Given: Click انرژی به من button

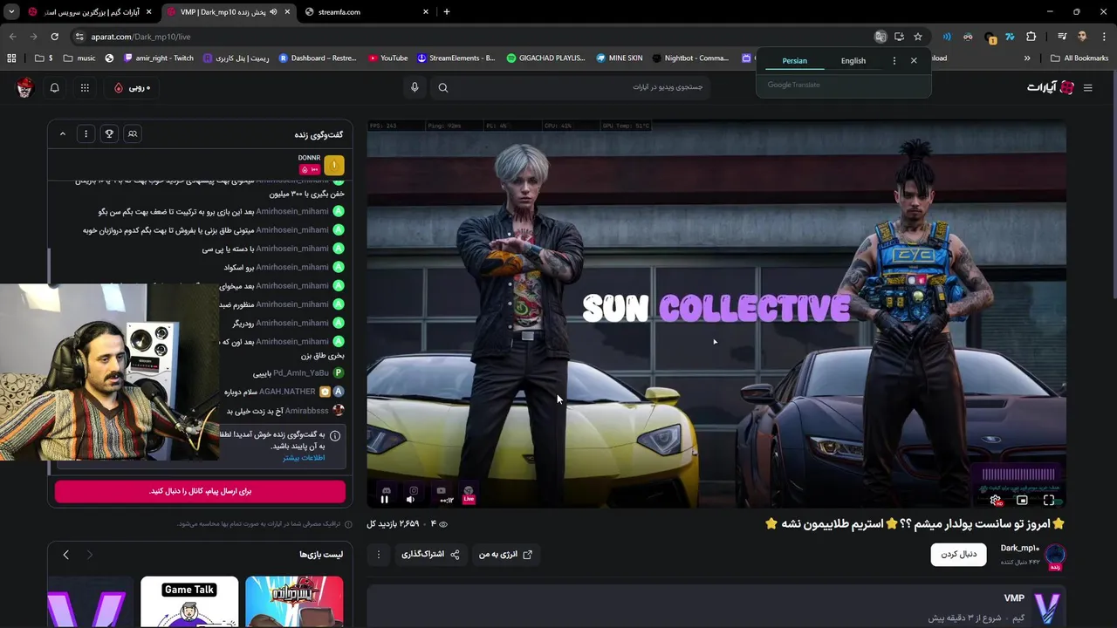Looking at the screenshot, I should click(505, 554).
